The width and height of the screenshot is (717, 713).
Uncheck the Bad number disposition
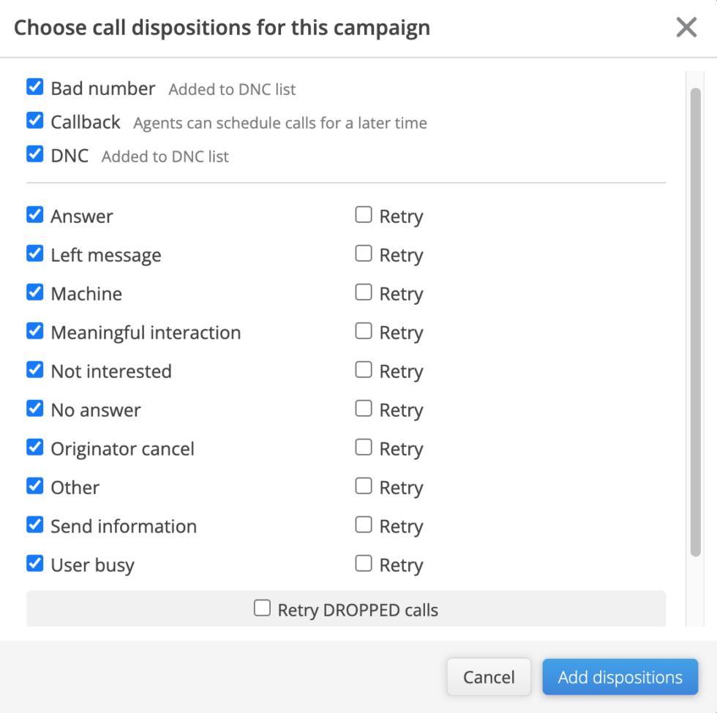(34, 88)
